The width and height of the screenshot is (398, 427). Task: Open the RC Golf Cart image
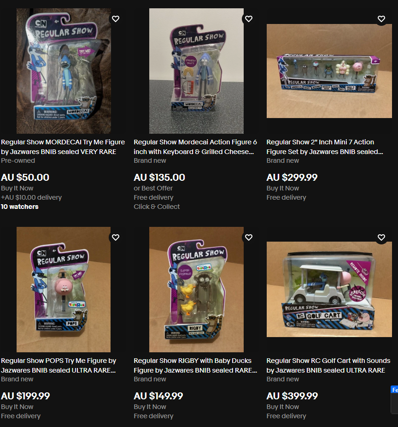click(x=329, y=290)
